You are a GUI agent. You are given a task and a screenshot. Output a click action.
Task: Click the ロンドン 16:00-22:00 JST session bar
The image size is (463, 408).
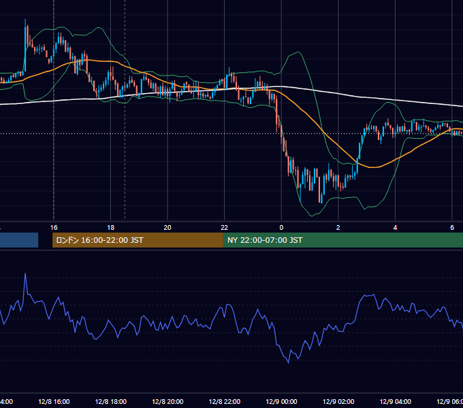click(138, 240)
